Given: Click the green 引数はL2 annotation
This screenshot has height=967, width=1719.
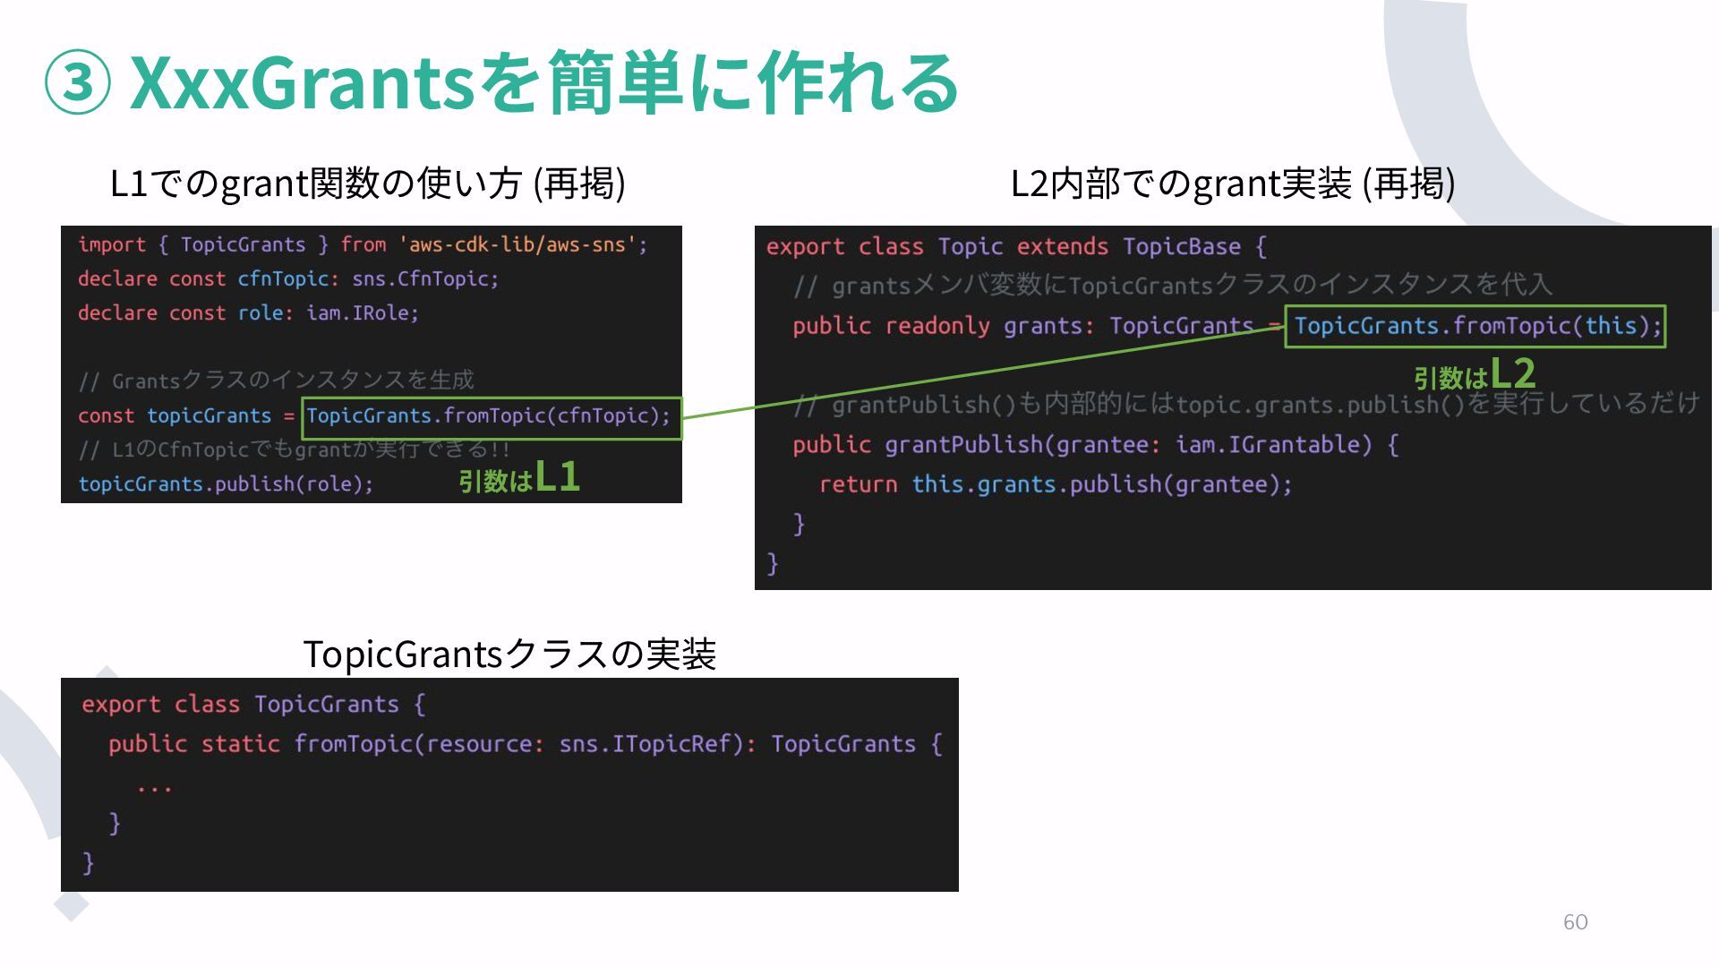Looking at the screenshot, I should pyautogui.click(x=1474, y=373).
